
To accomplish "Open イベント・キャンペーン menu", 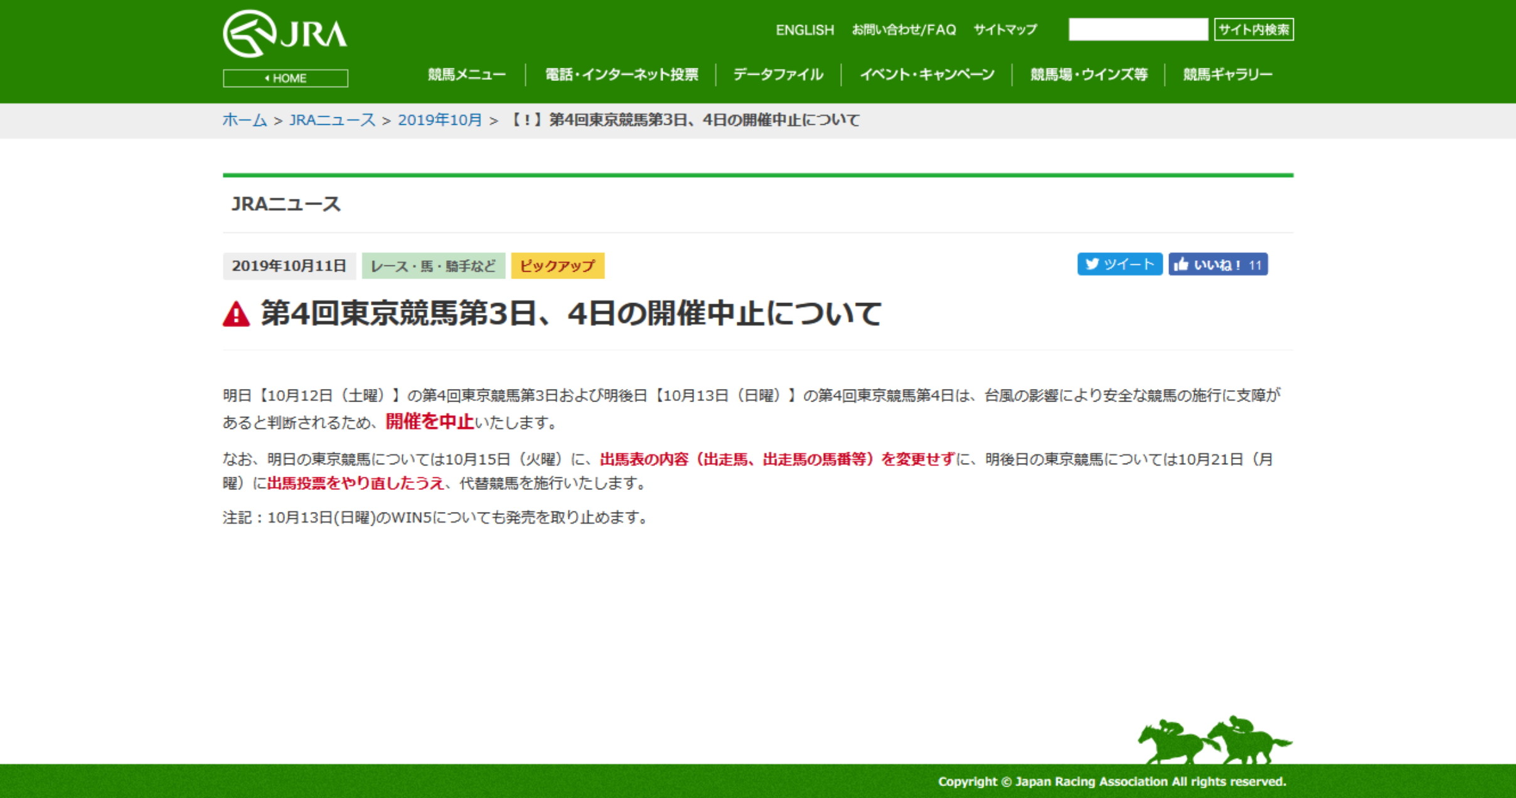I will point(927,75).
